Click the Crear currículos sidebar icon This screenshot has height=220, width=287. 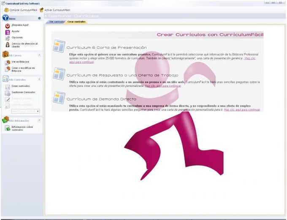[8, 87]
